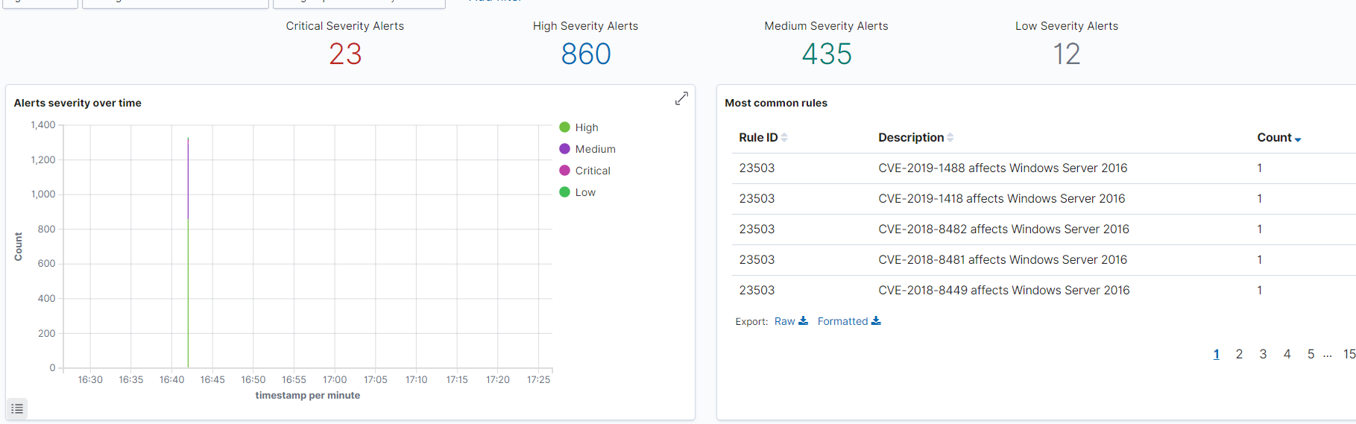This screenshot has width=1356, height=424.
Task: Click Rule ID 23503 in CVE-2018-8449 row
Action: tap(757, 291)
